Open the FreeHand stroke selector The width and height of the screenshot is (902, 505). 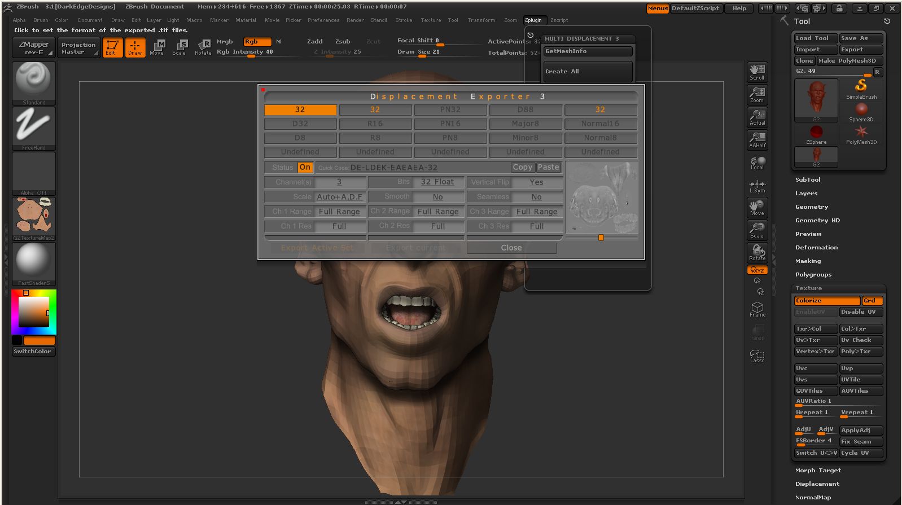(34, 129)
